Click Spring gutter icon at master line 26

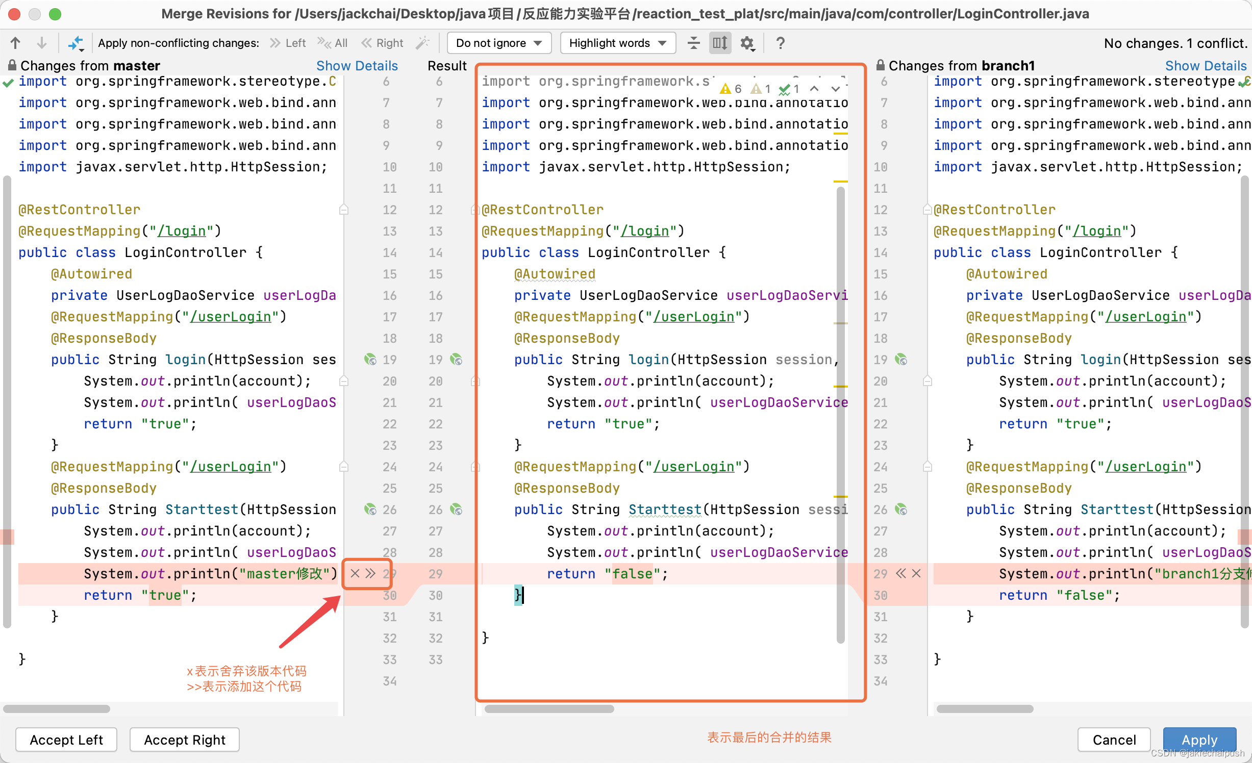(370, 510)
